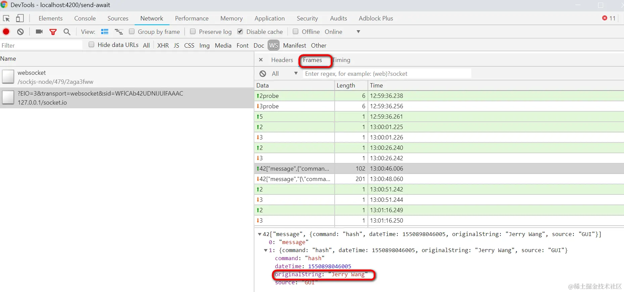Uncheck Disable cache checkbox
Image resolution: width=624 pixels, height=292 pixels.
pos(240,31)
